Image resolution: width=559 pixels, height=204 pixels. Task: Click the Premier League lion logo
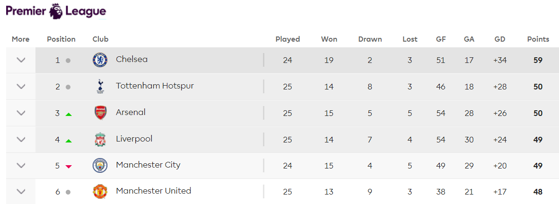[56, 11]
